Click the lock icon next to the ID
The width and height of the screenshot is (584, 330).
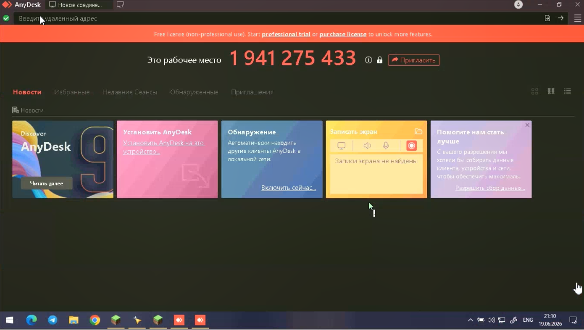click(x=380, y=60)
